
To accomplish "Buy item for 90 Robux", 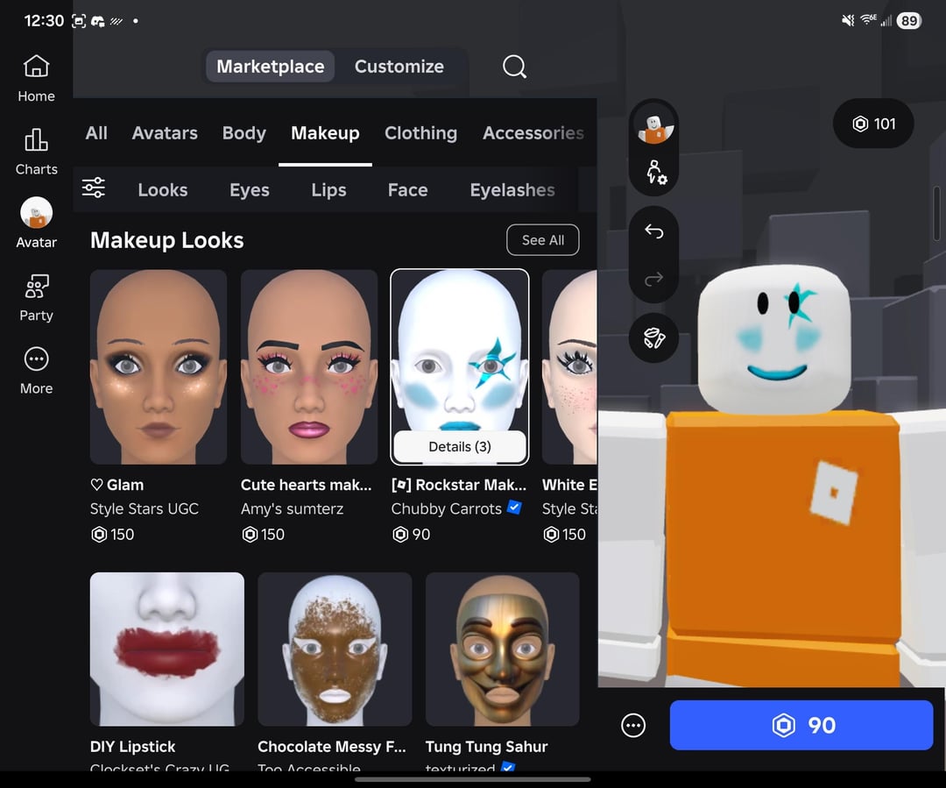I will (801, 725).
